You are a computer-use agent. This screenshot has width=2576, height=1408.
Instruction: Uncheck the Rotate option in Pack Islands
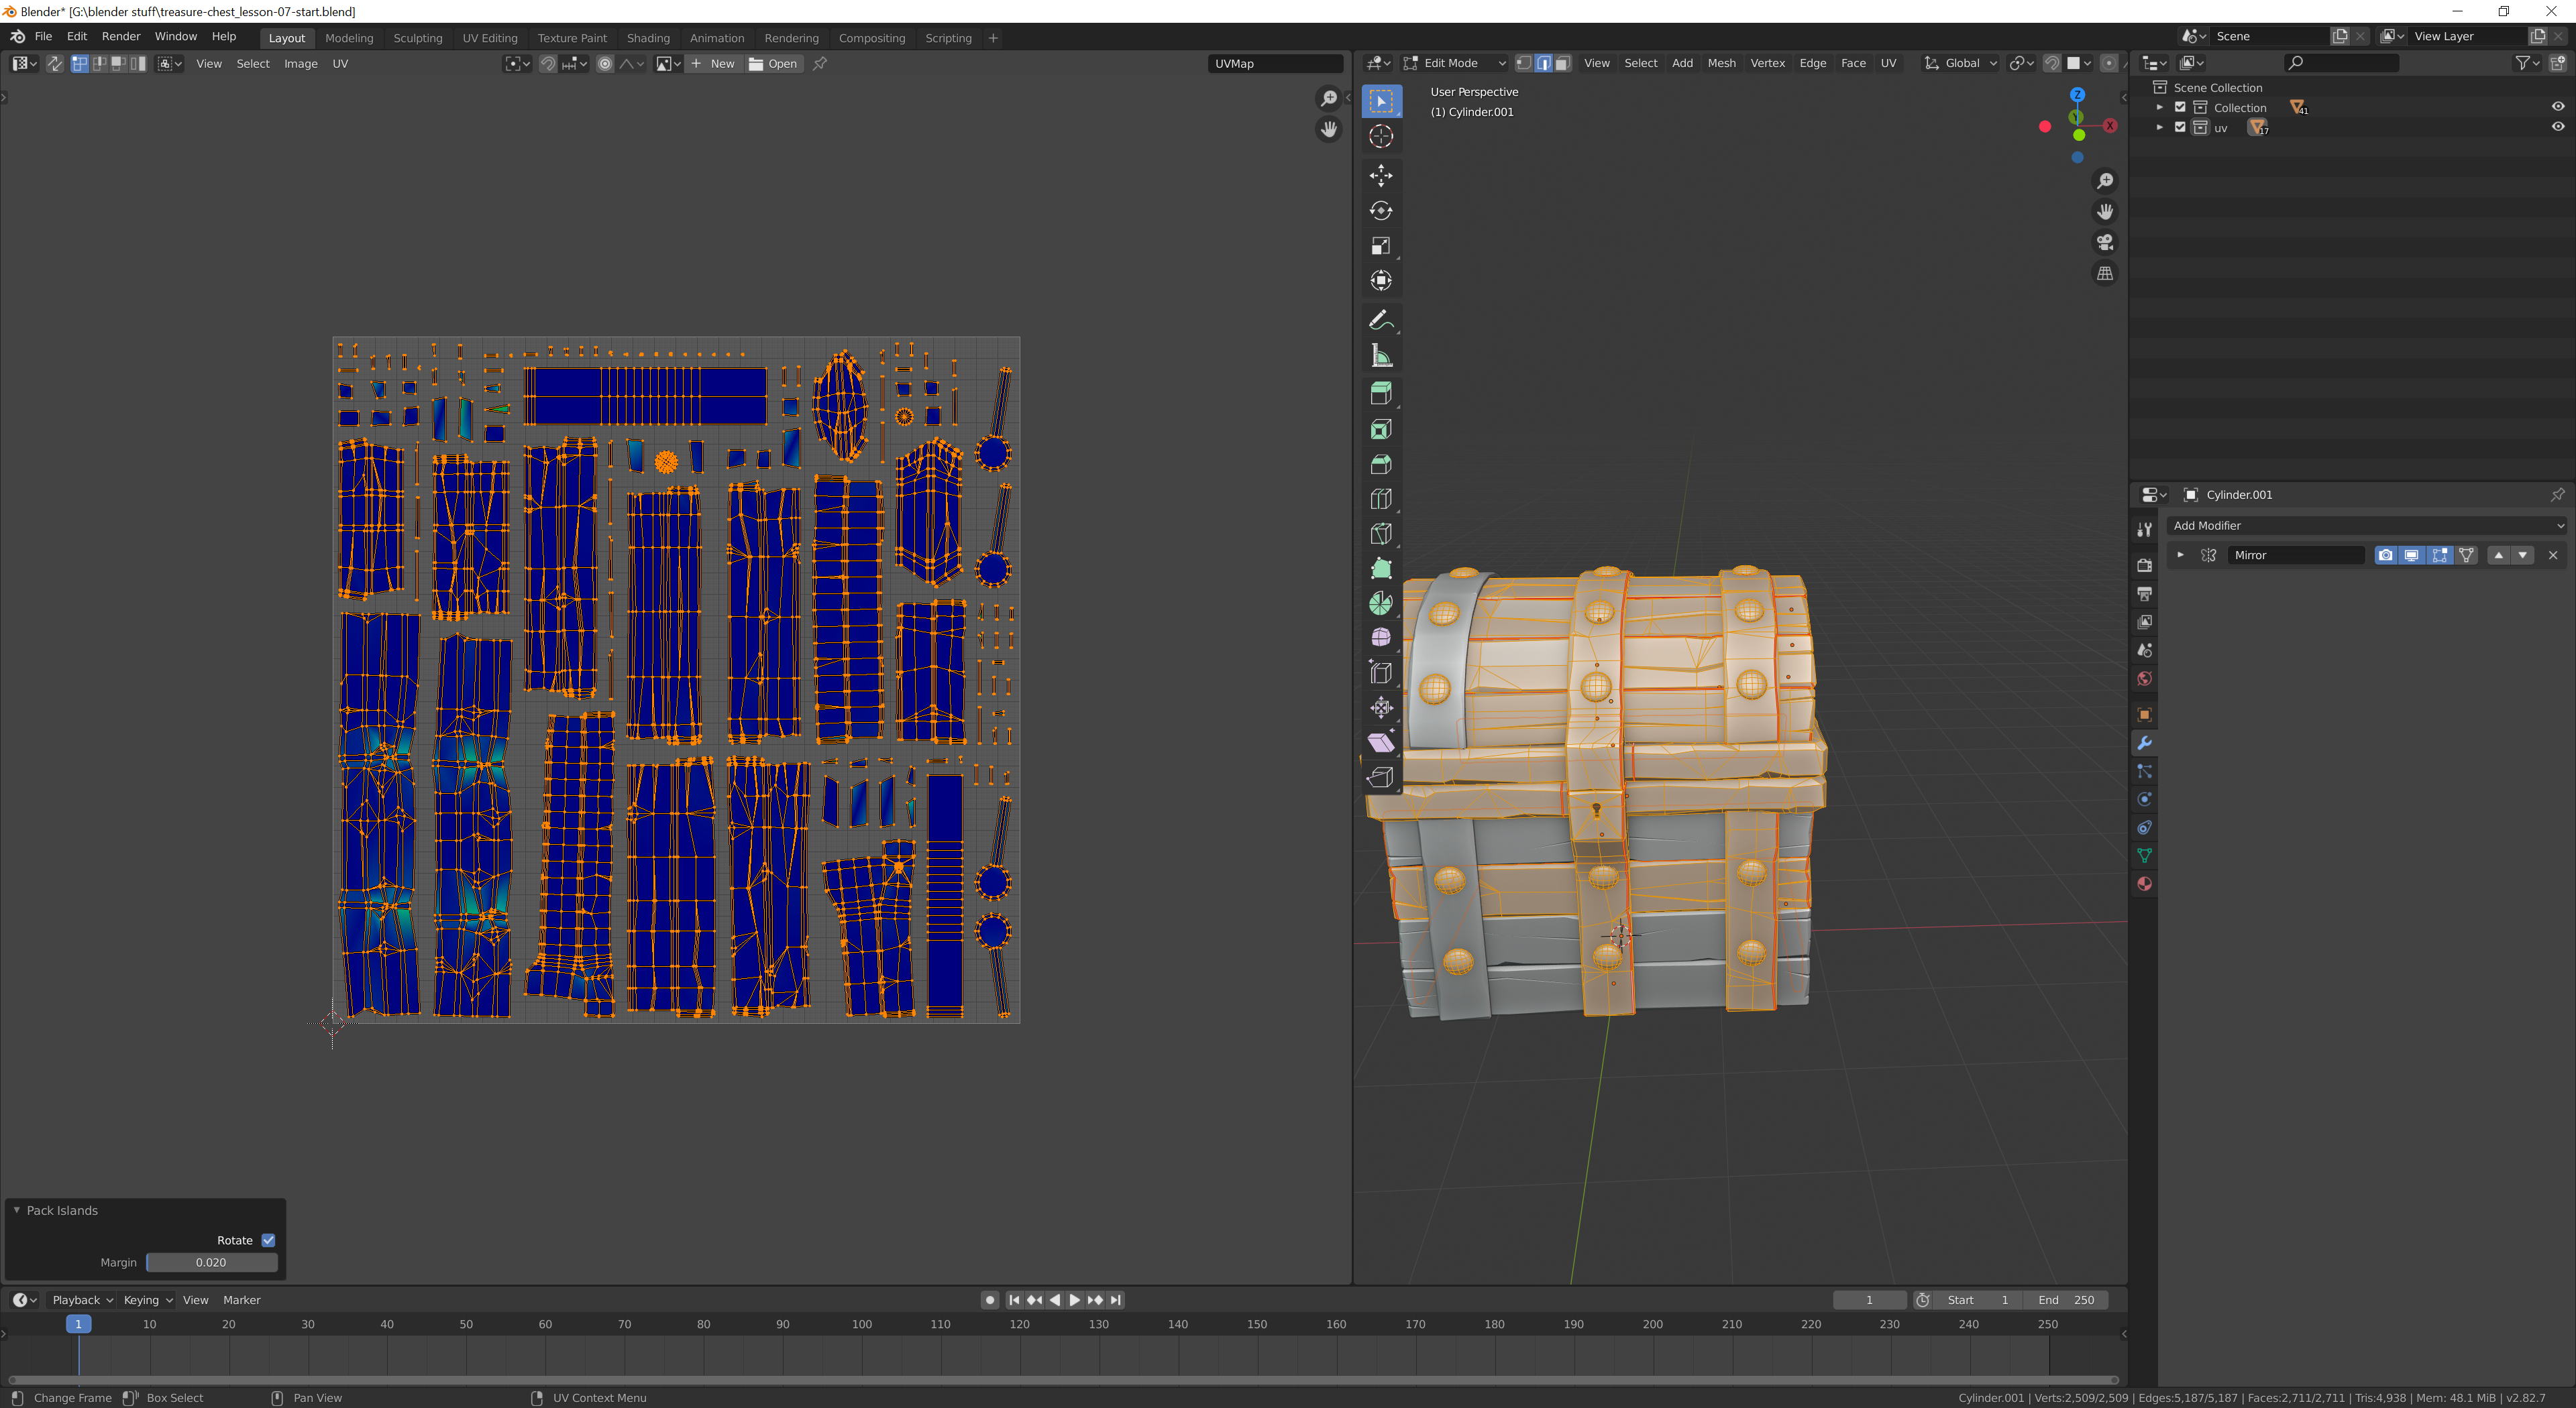[x=268, y=1240]
